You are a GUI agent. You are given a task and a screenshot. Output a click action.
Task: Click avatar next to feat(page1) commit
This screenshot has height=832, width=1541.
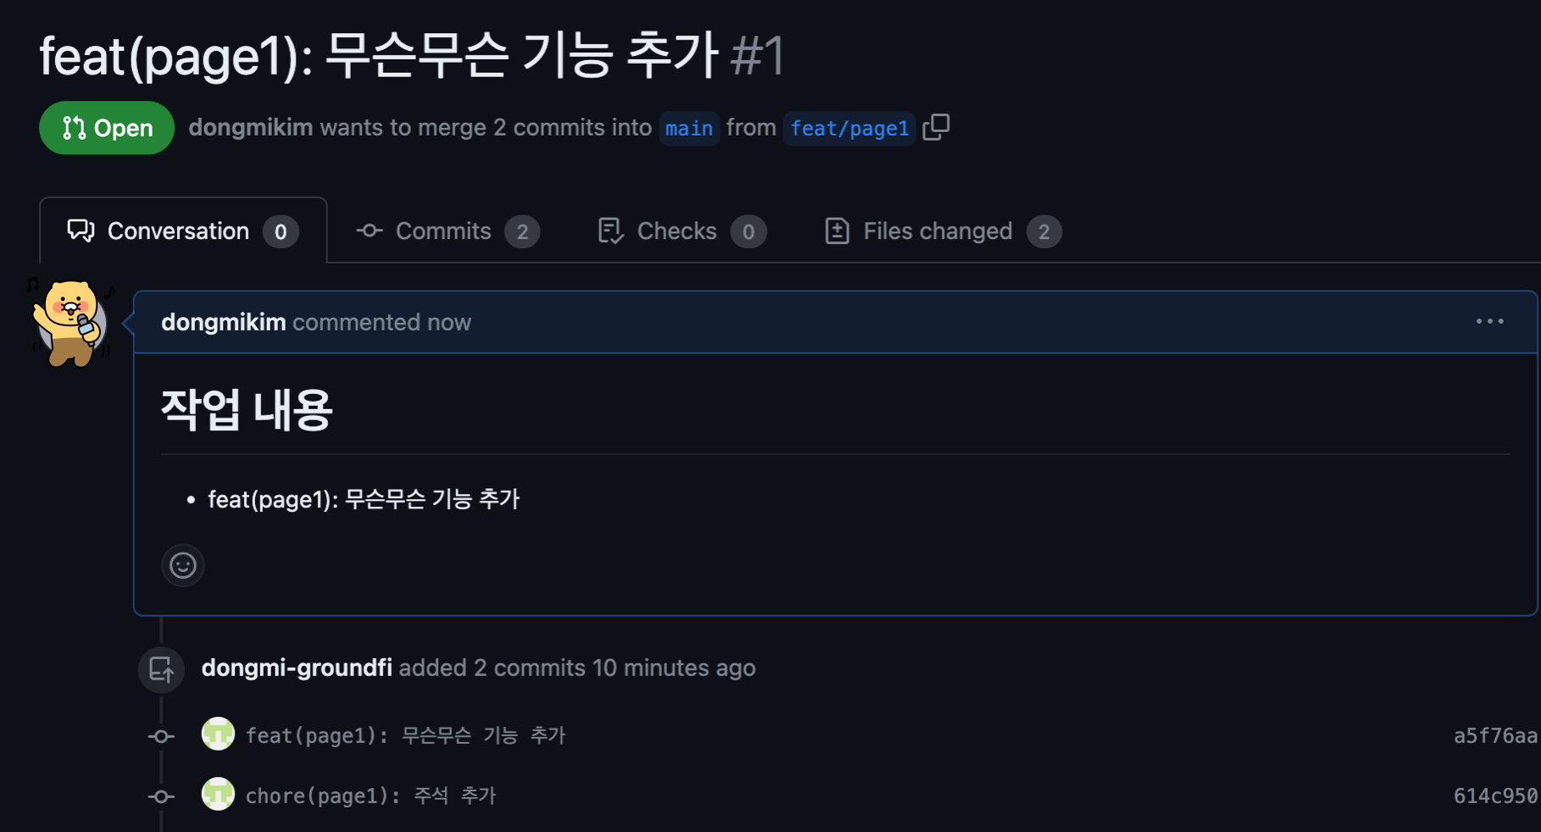click(218, 735)
